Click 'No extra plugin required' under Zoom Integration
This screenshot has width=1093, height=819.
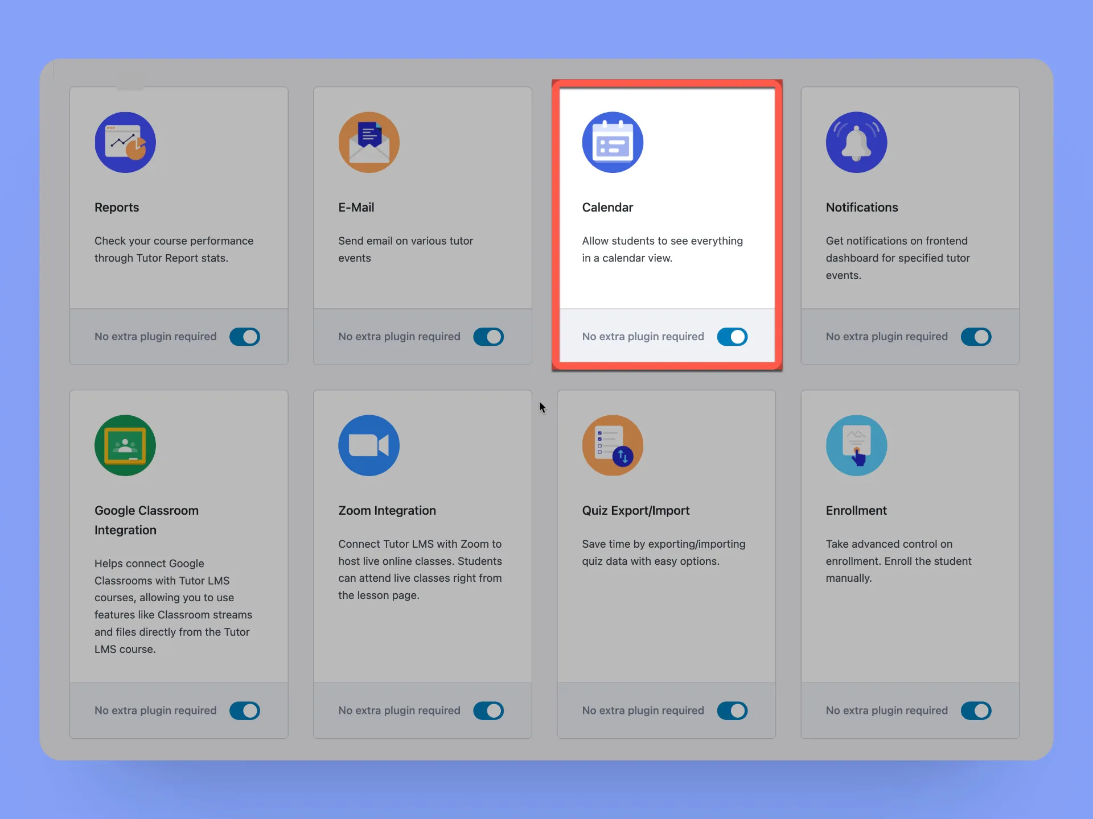(x=399, y=710)
